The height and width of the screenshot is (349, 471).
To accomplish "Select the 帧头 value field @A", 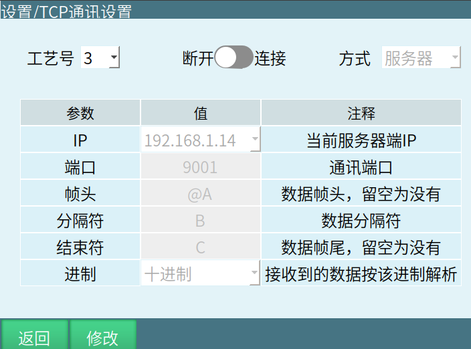I will point(200,193).
